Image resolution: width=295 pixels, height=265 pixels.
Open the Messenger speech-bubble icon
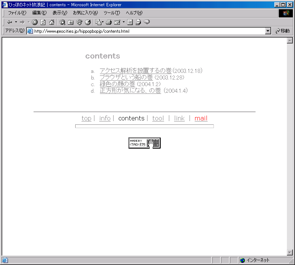147,22
